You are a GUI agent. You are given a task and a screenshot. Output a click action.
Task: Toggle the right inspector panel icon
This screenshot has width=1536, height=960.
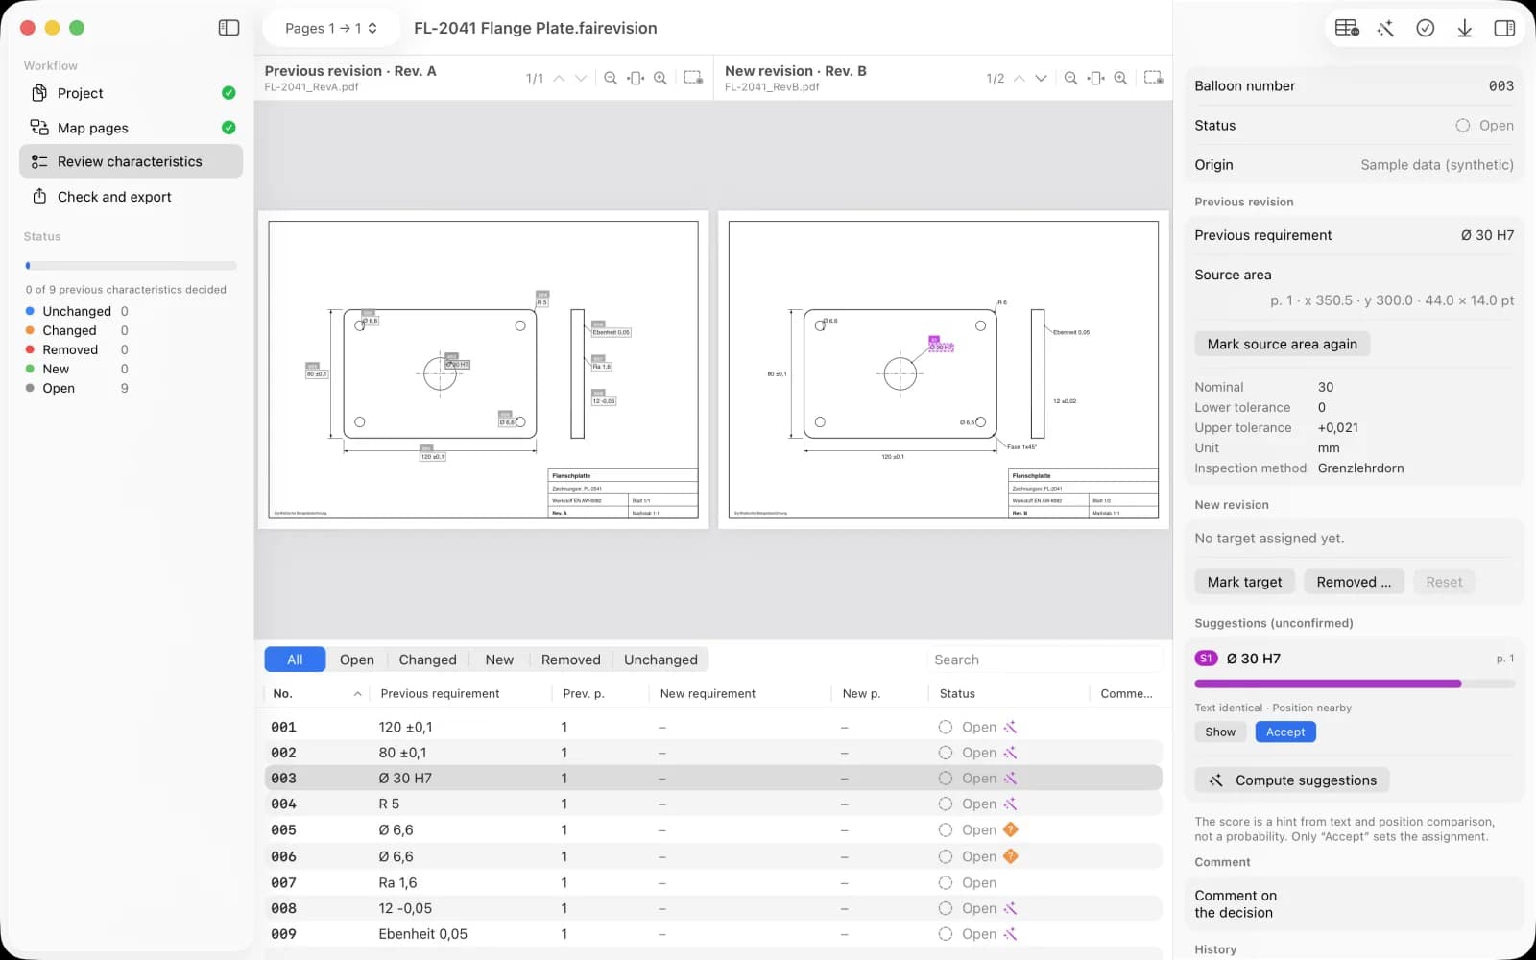click(1504, 28)
